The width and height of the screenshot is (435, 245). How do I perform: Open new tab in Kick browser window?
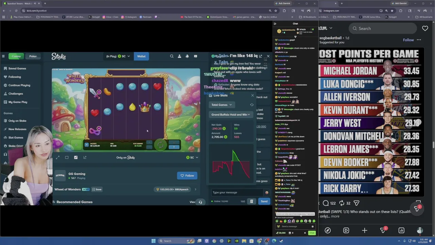click(x=45, y=3)
